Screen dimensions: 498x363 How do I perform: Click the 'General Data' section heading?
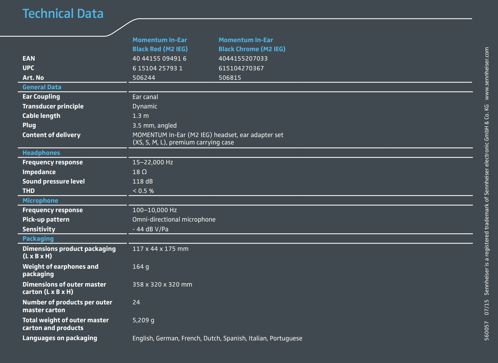coord(42,87)
